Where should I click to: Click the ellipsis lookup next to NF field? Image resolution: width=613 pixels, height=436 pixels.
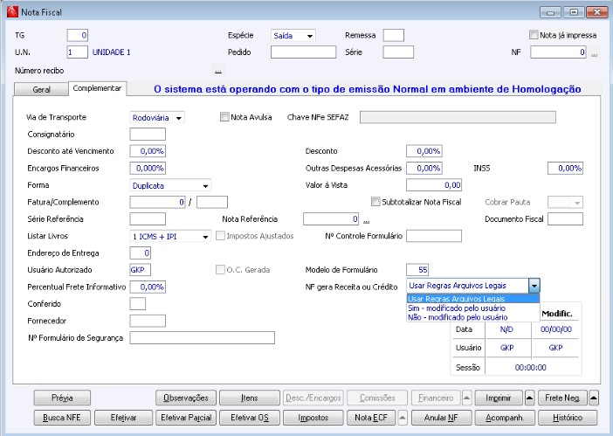pos(595,52)
